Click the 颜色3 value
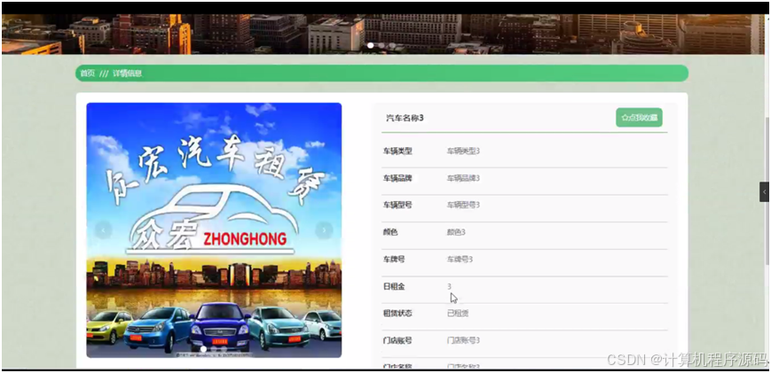771x373 pixels. [x=456, y=232]
